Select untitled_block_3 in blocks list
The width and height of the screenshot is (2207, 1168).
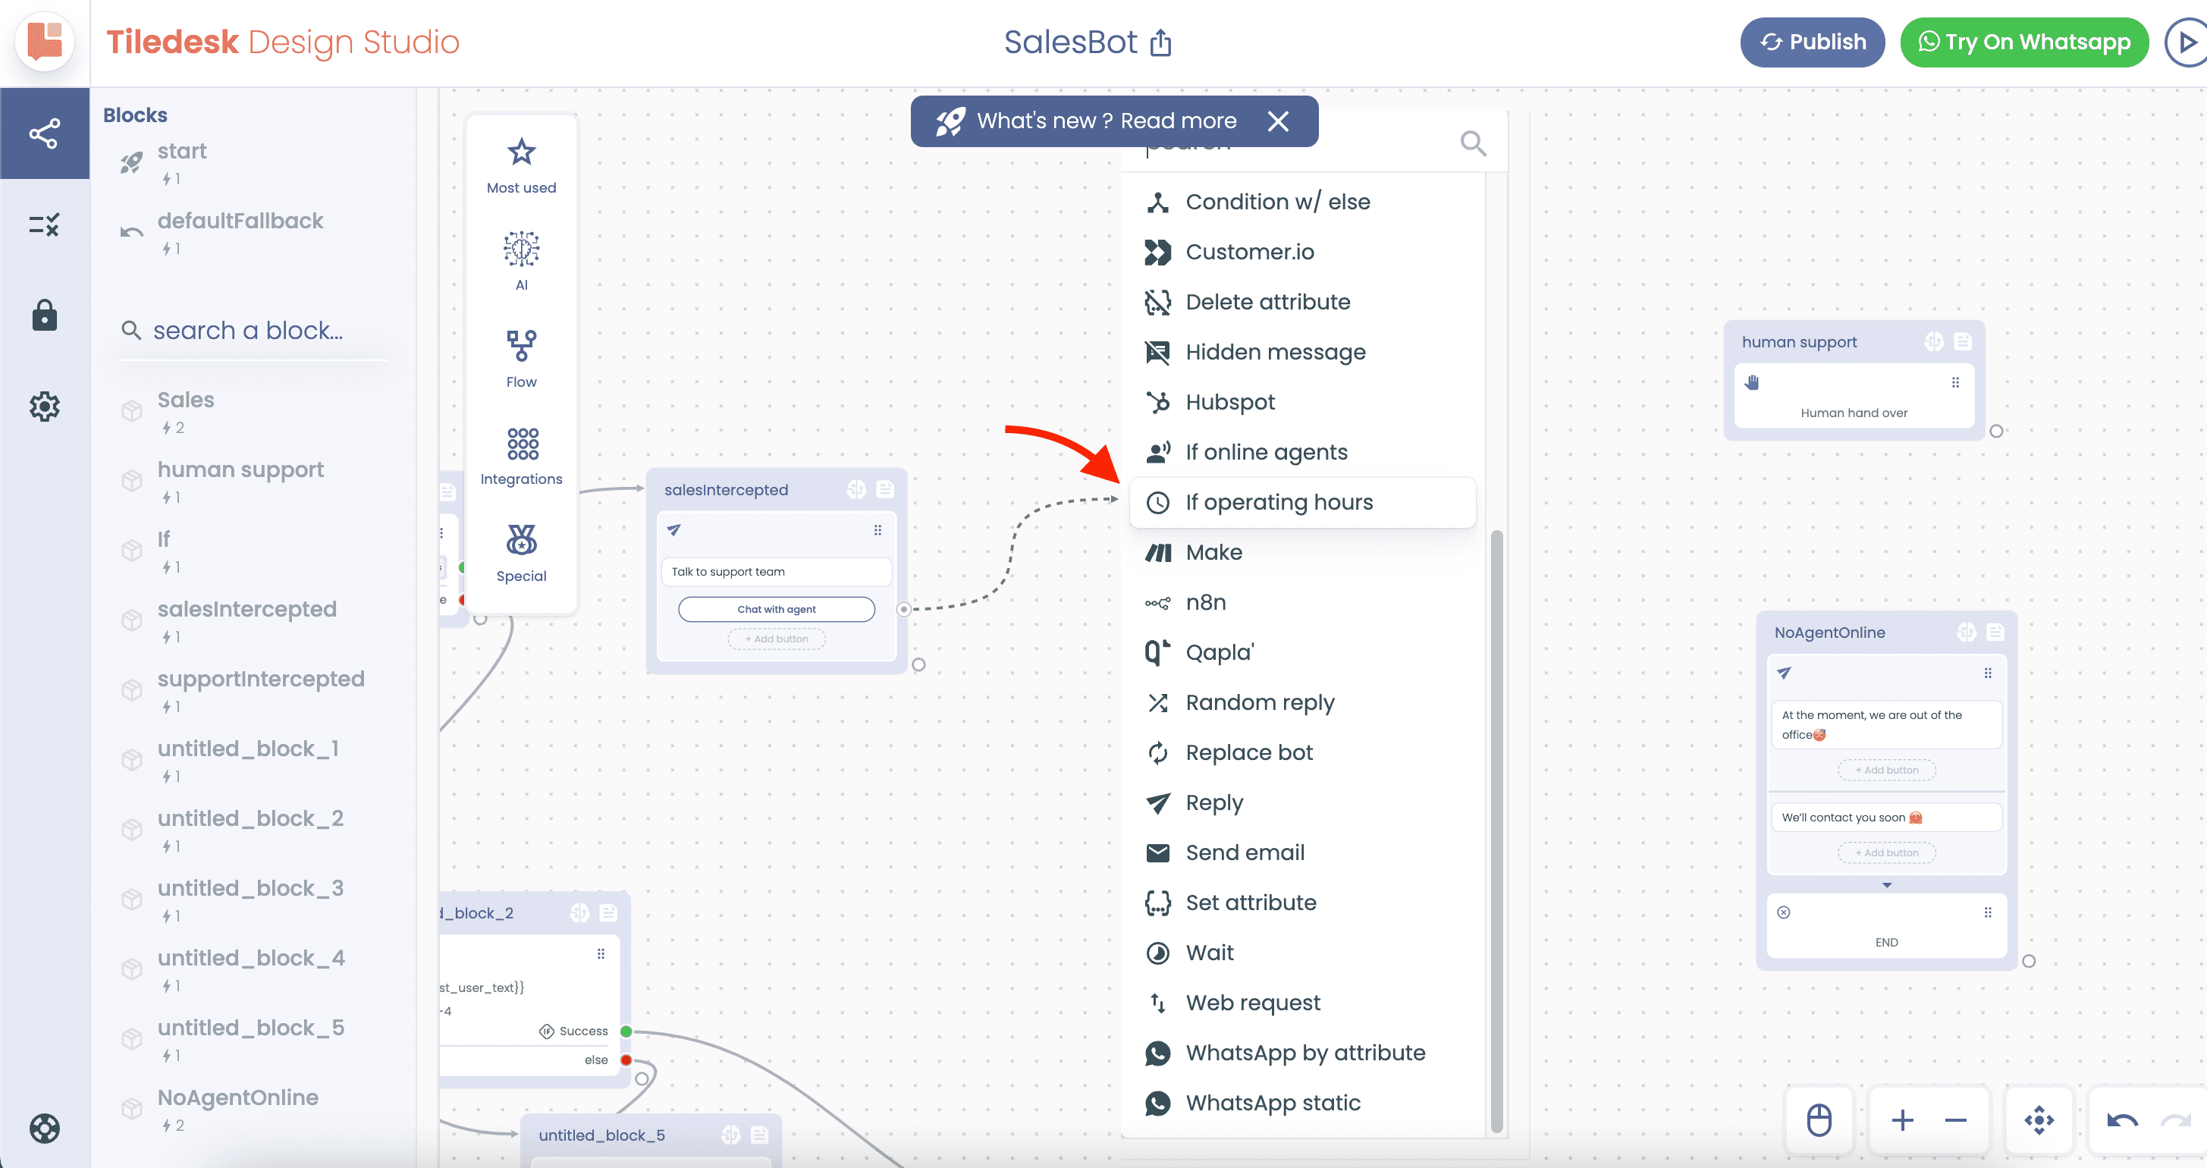(253, 900)
